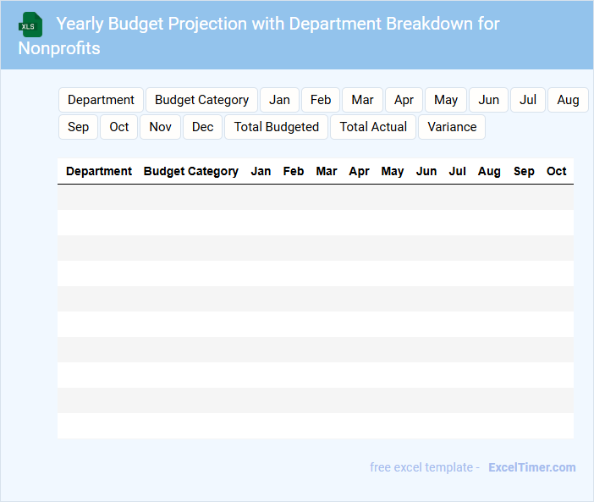Screen dimensions: 594x502
Task: Click the Budget Category table column header
Action: point(191,171)
